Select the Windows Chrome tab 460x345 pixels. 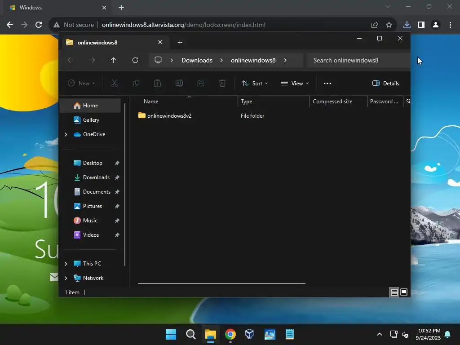click(58, 8)
